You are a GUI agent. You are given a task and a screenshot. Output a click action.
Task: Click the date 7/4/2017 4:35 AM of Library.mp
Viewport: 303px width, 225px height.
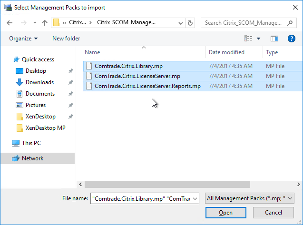click(231, 66)
